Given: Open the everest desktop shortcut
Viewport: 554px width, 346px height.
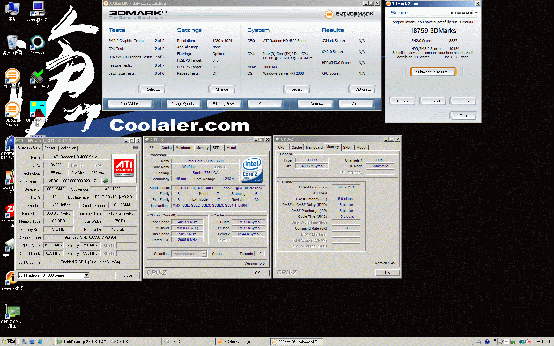Looking at the screenshot, I should point(12,281).
